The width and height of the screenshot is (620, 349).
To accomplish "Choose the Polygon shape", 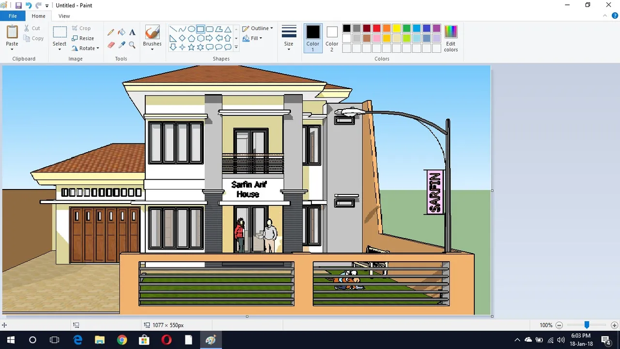I will [x=219, y=29].
